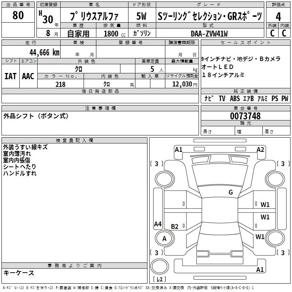
Task: Click model code DAA-ZVW41W
Action: [209, 34]
